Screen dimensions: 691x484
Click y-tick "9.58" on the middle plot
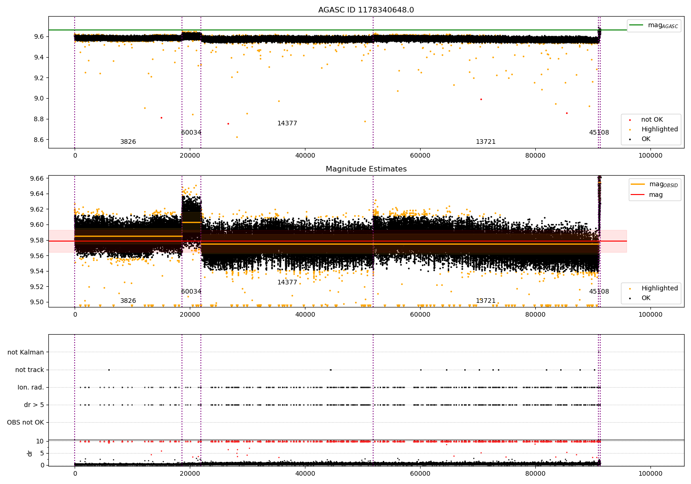[37, 240]
